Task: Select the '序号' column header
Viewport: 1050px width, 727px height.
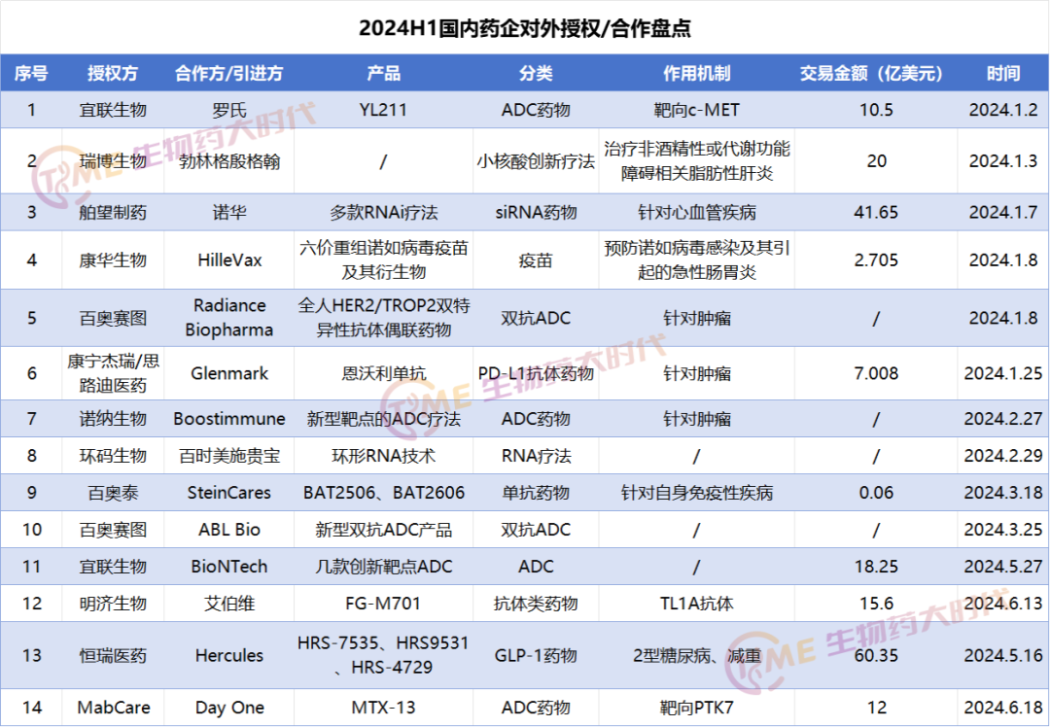Action: click(x=31, y=73)
